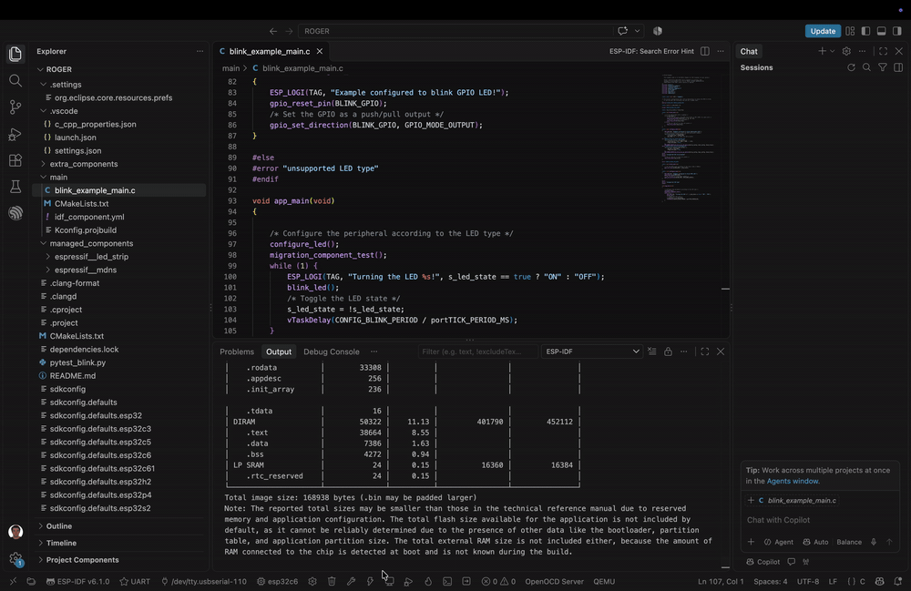Open the Agents window link
The height and width of the screenshot is (591, 911).
pyautogui.click(x=792, y=481)
